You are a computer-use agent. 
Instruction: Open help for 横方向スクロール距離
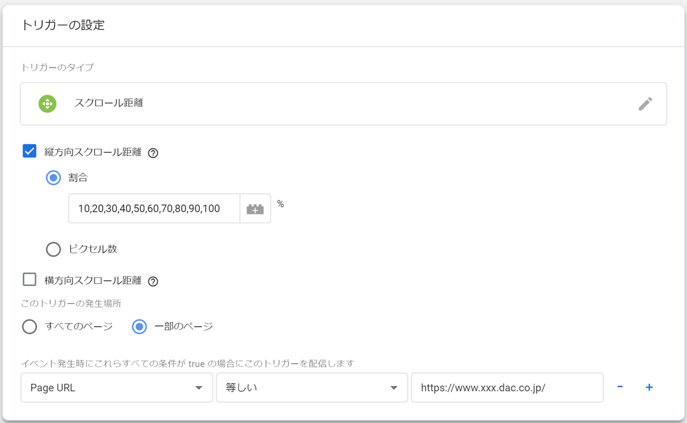[153, 281]
